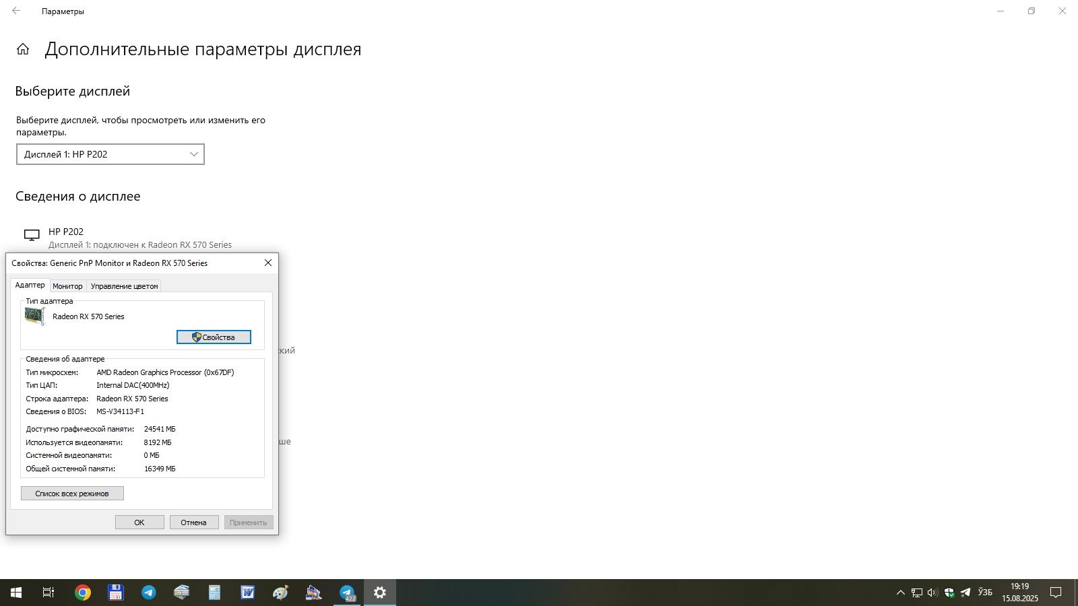Open the first Telegram taskbar icon
Screen dimensions: 1078x606
(x=149, y=593)
